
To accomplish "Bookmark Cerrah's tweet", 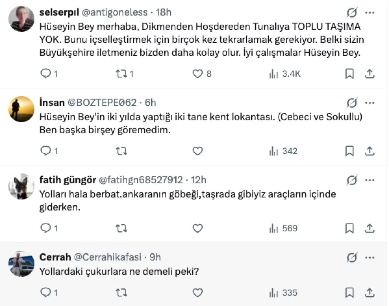I will (349, 293).
